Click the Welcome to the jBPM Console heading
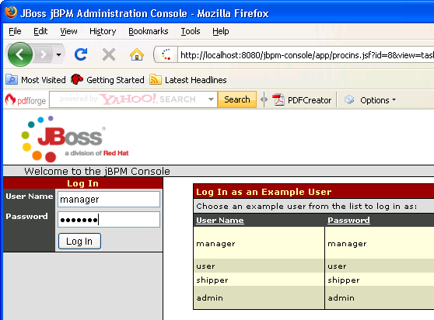This screenshot has height=320, width=434. (x=97, y=171)
